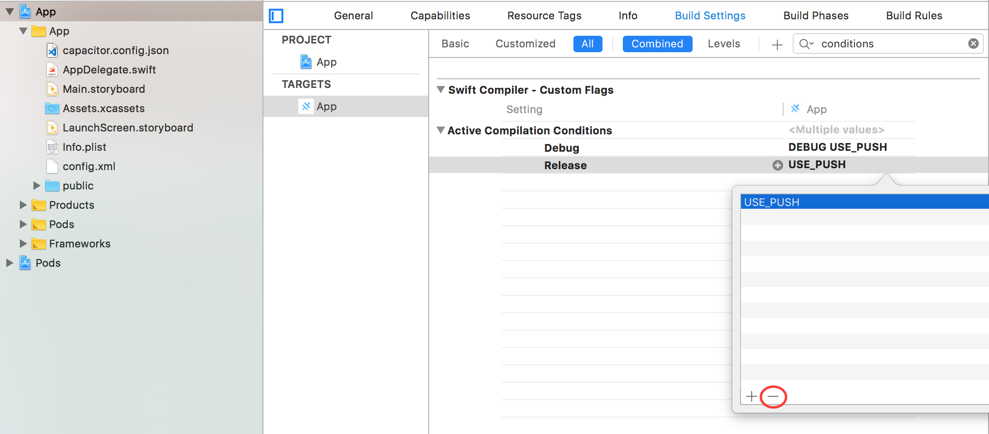Open capacitor.config.json file
The height and width of the screenshot is (434, 989).
click(115, 51)
